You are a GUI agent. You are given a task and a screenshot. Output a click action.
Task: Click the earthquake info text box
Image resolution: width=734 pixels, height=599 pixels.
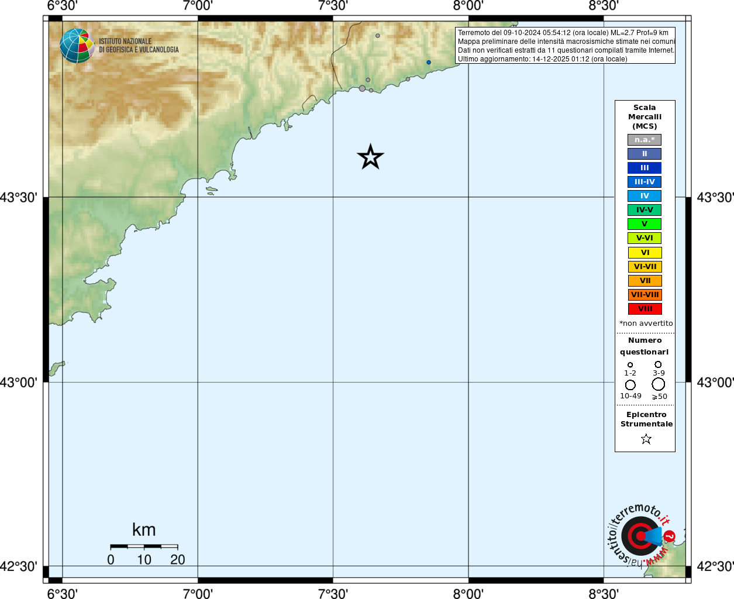[566, 46]
